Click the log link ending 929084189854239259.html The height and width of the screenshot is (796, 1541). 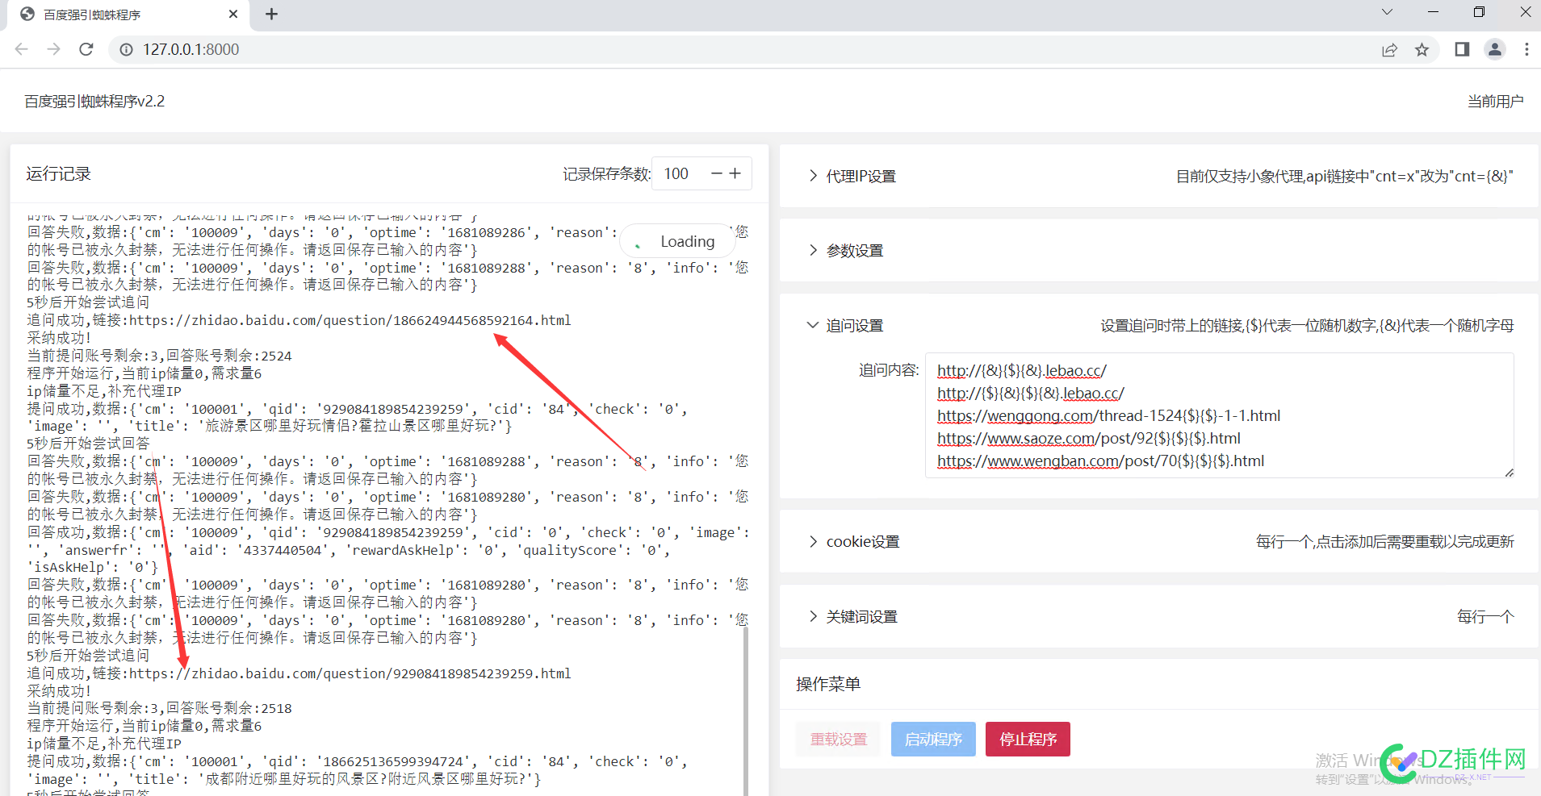[350, 673]
